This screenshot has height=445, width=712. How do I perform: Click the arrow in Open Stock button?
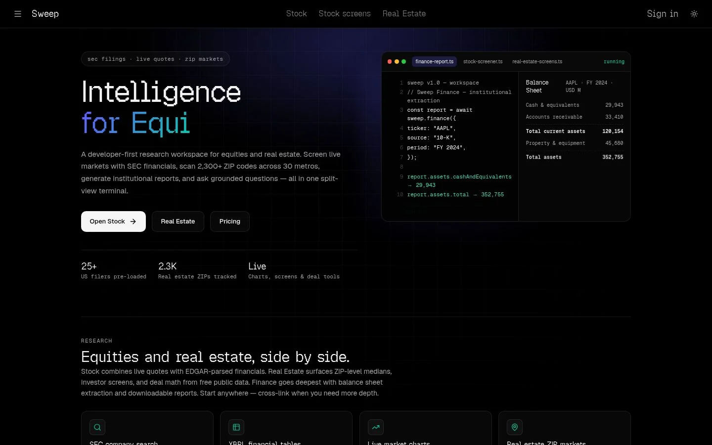(x=133, y=222)
